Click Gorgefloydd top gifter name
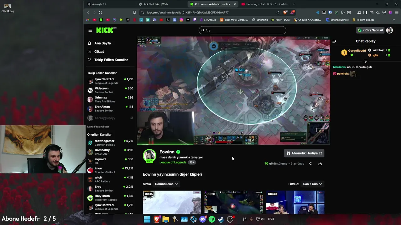This screenshot has height=225, width=401. click(x=357, y=51)
